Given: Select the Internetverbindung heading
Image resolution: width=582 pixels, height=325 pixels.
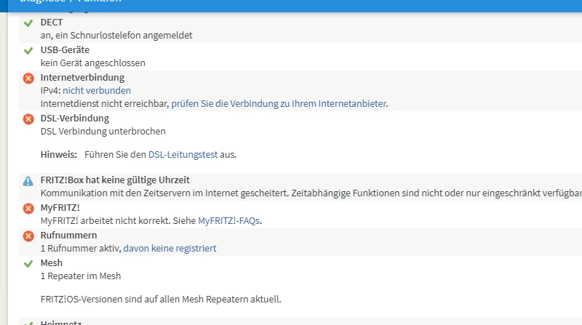Looking at the screenshot, I should (82, 77).
